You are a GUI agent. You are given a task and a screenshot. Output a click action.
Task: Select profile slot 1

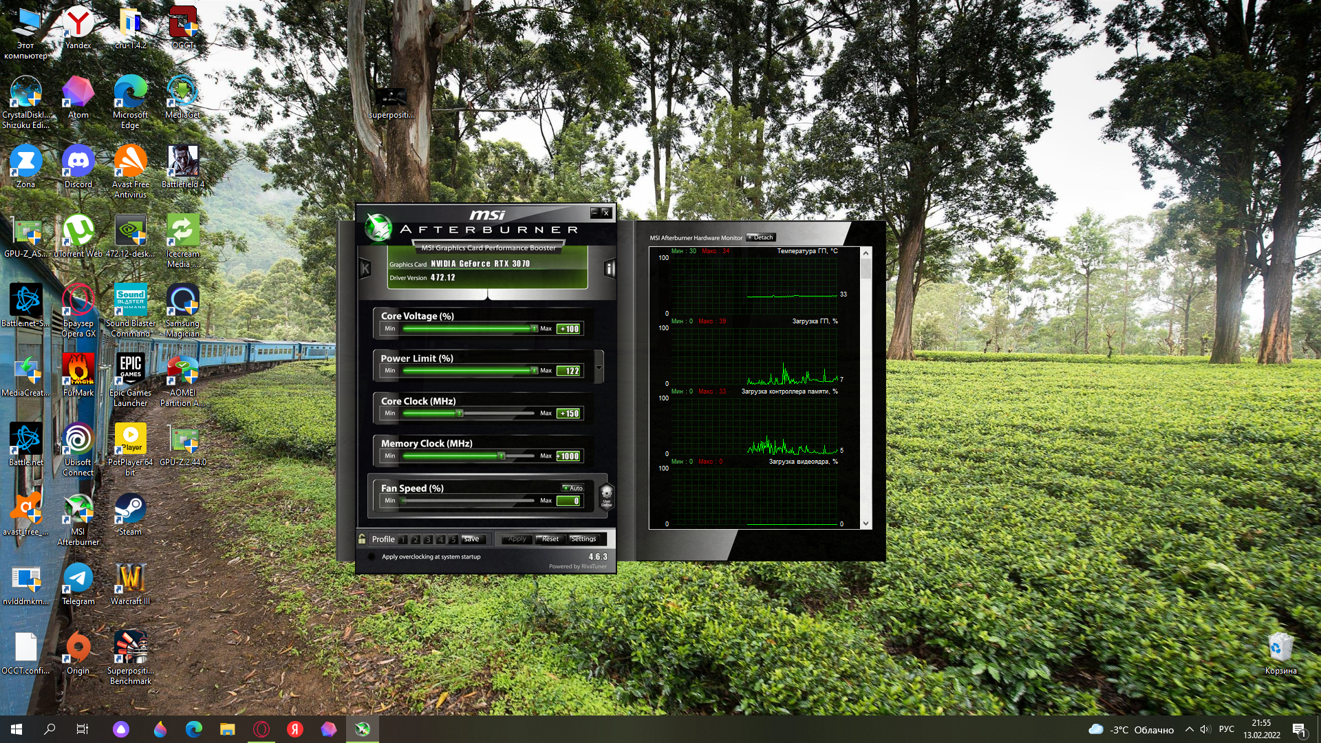[x=403, y=539]
